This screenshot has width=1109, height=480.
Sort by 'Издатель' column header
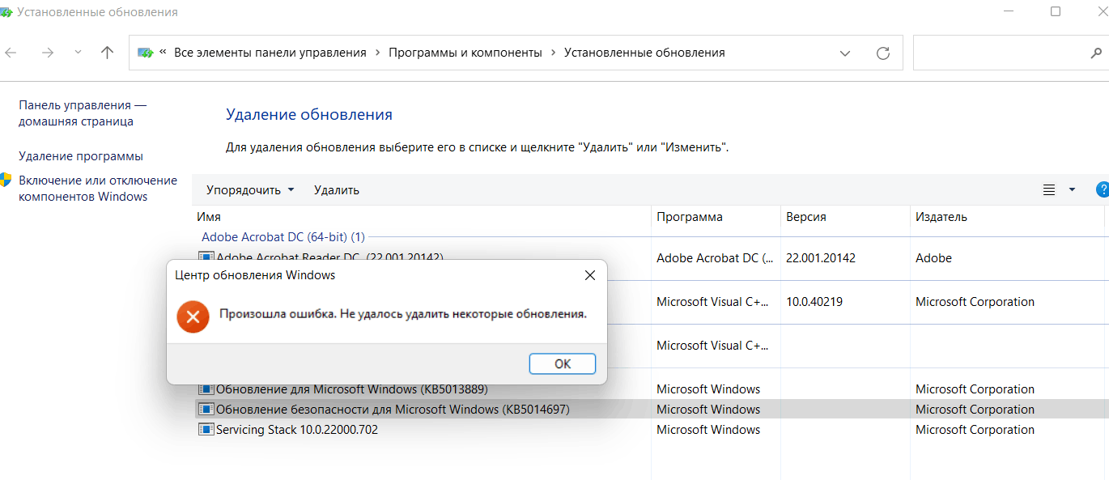[941, 217]
